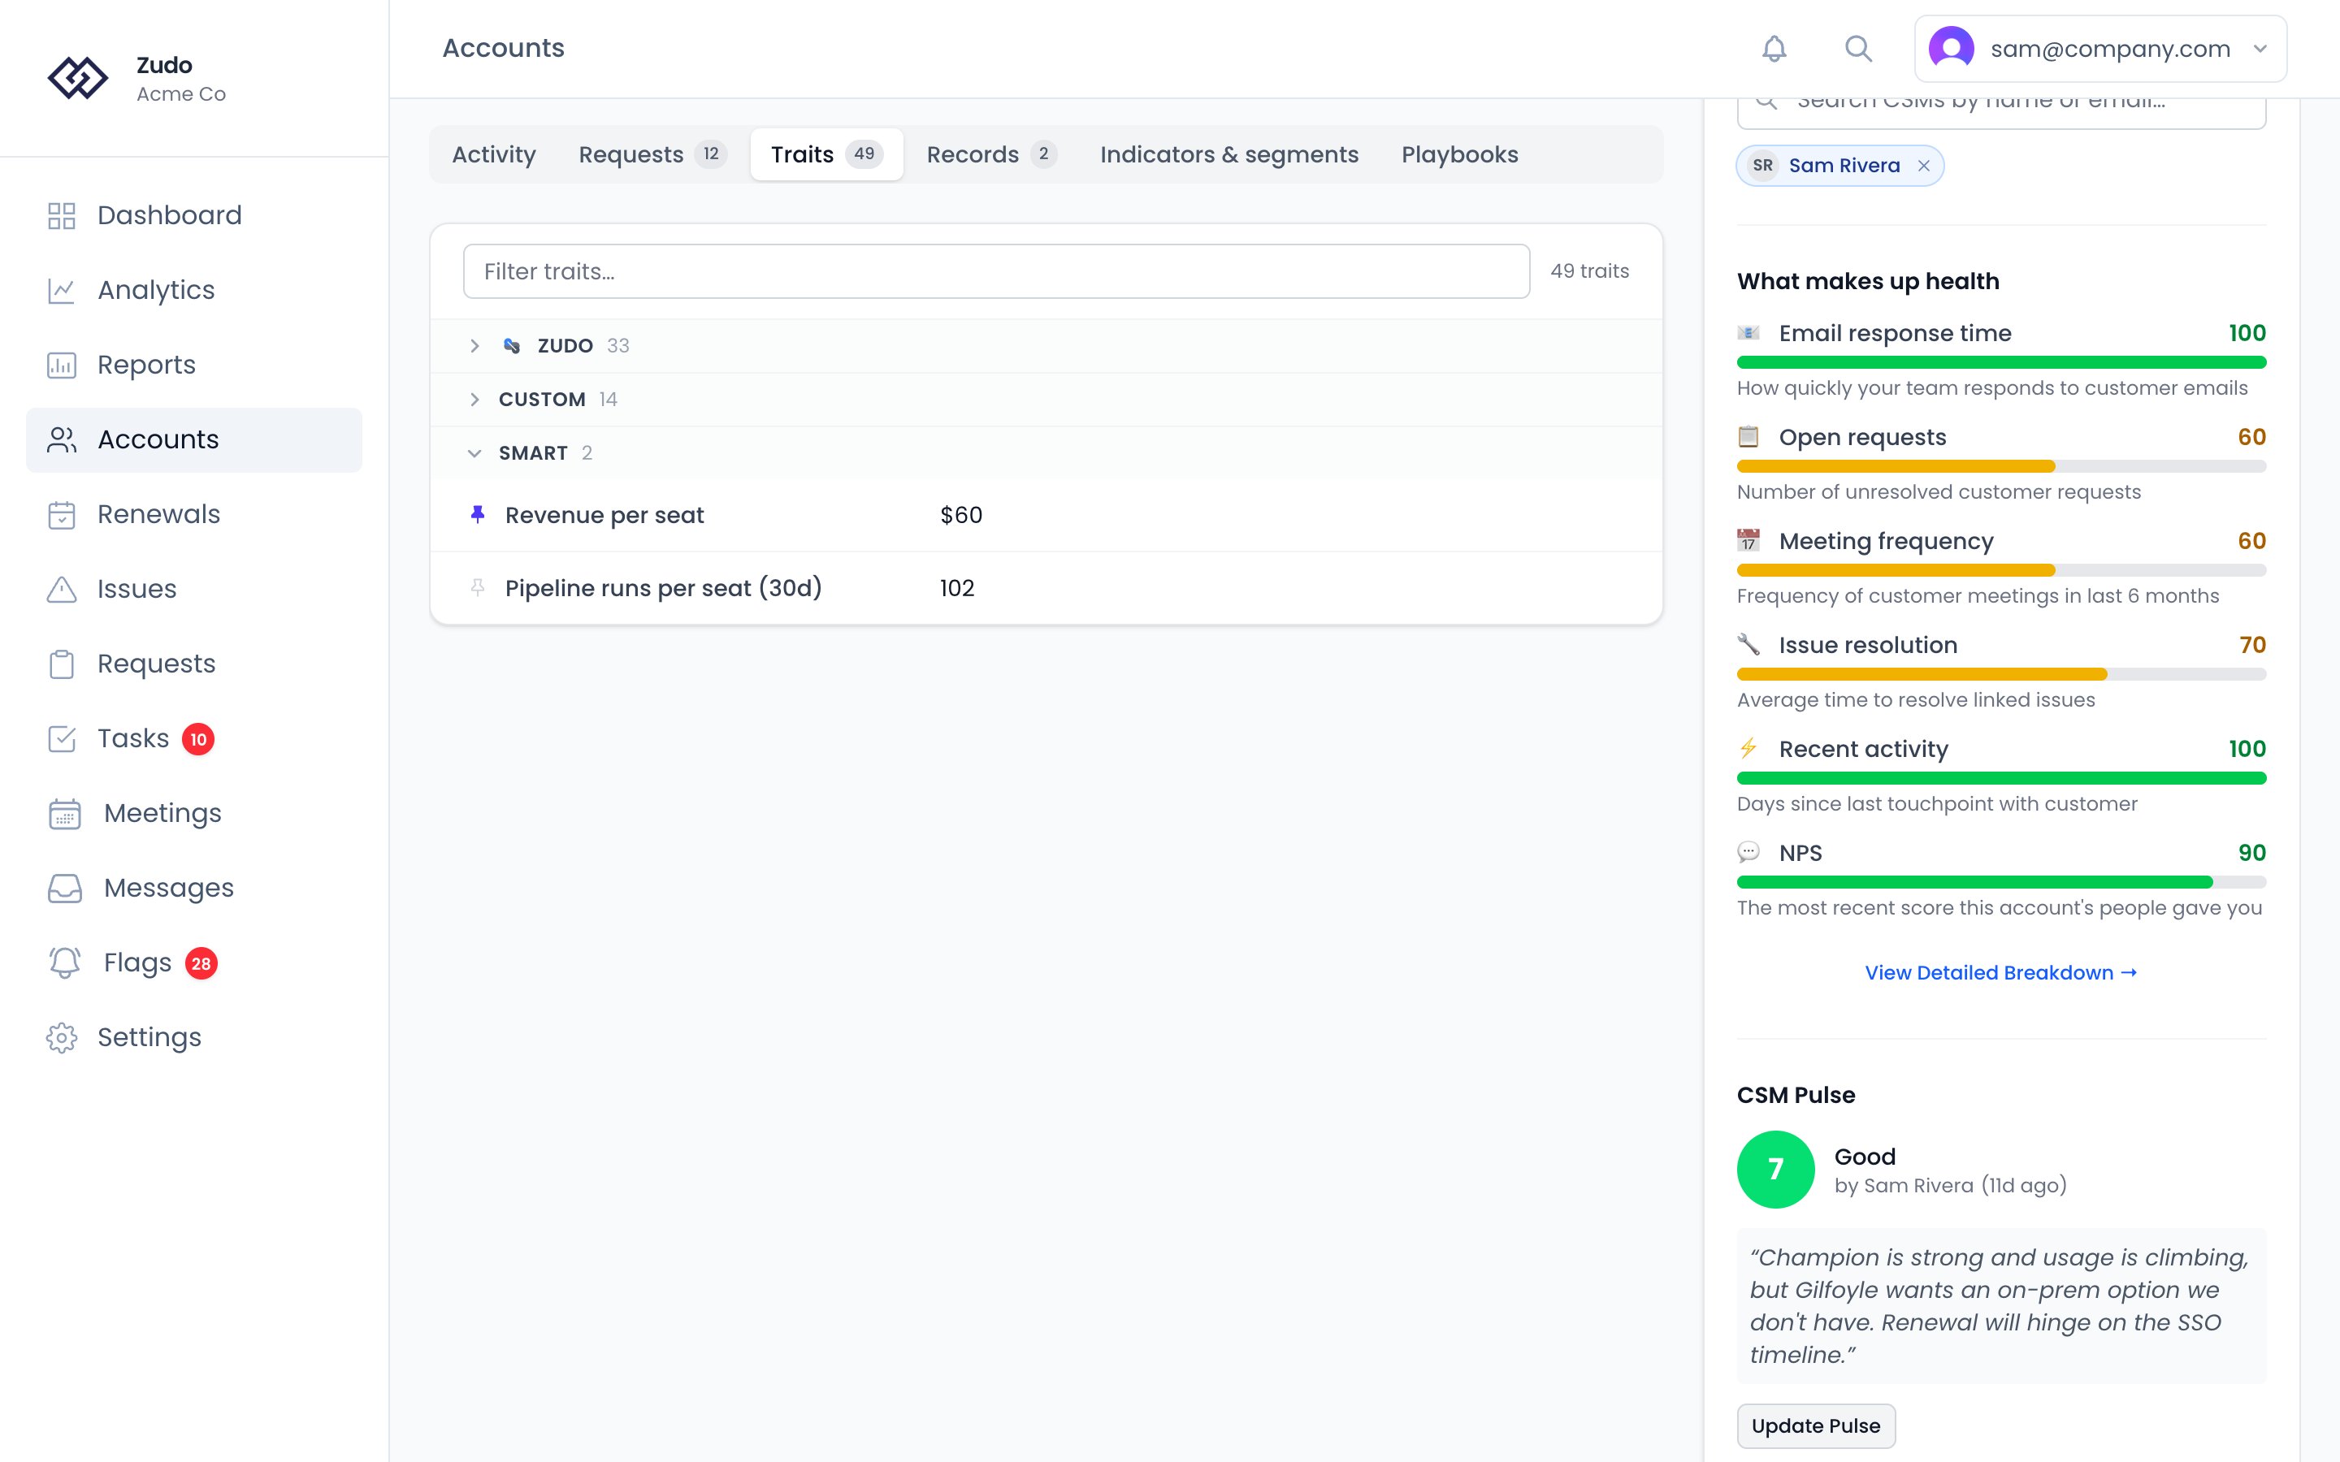Click the Issues warning triangle icon

[x=62, y=589]
